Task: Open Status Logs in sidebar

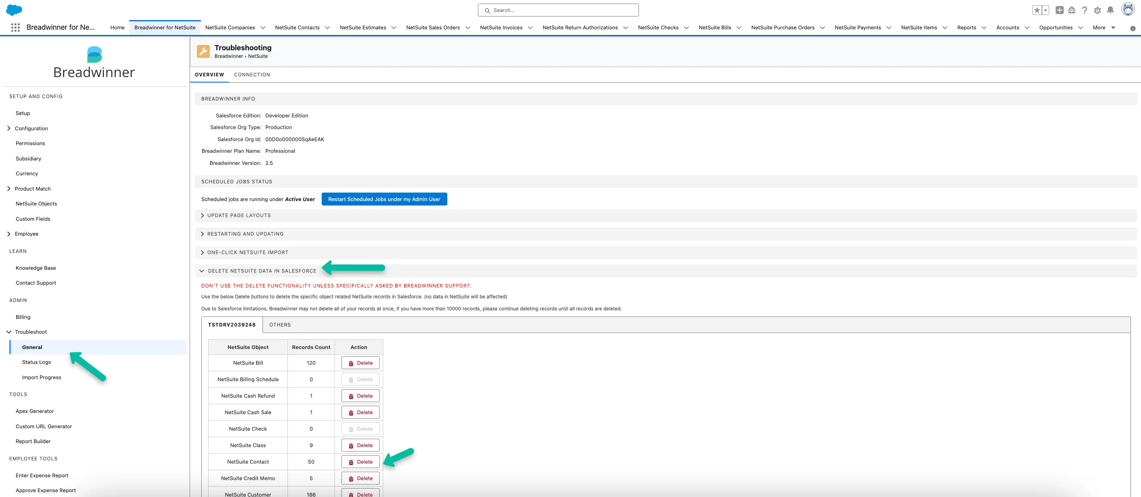Action: click(x=36, y=362)
